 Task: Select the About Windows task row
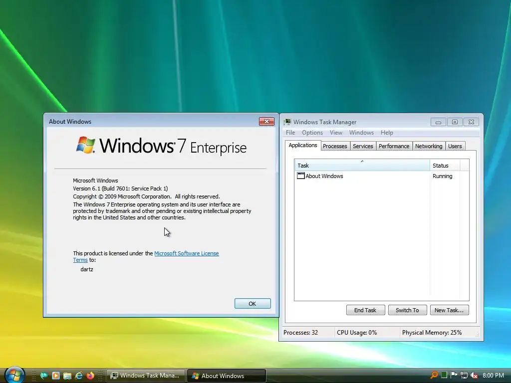(x=381, y=176)
